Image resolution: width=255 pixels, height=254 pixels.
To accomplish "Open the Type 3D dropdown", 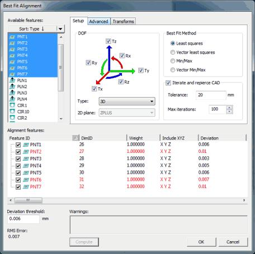I will click(127, 102).
